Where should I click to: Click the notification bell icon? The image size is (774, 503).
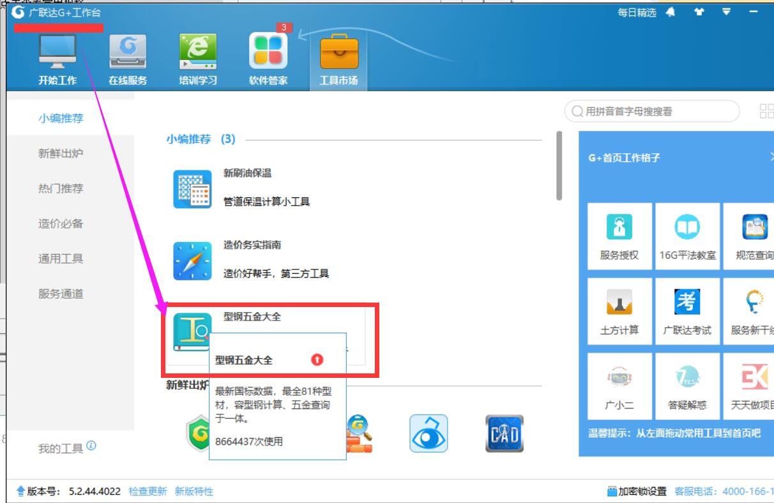click(671, 11)
